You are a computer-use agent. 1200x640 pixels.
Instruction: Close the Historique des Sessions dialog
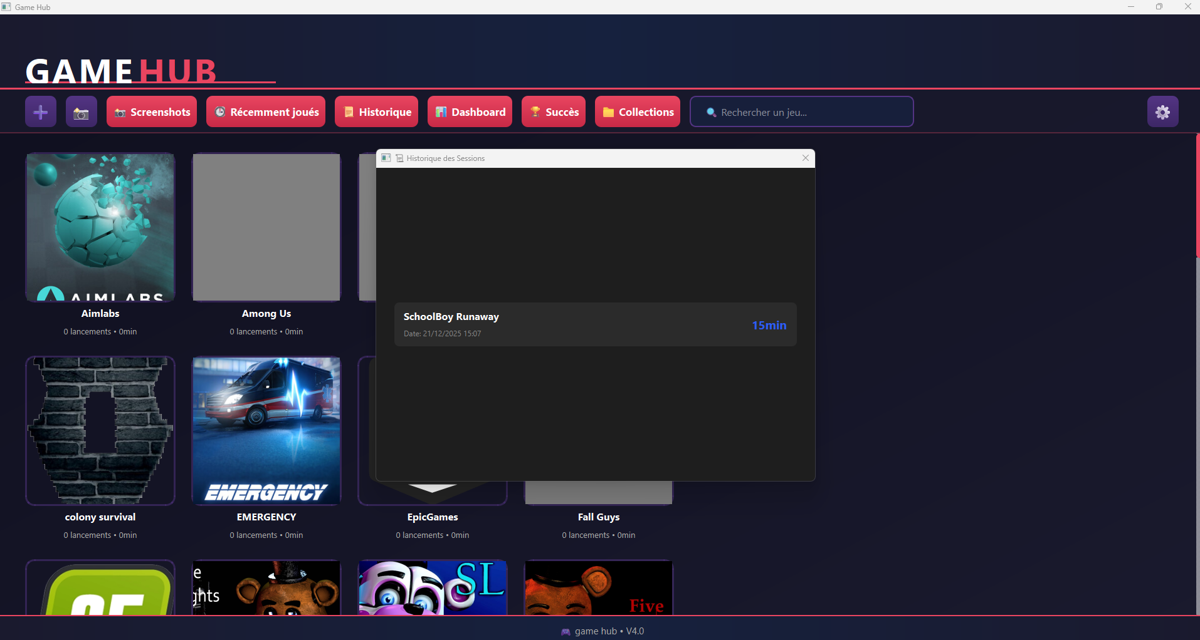click(x=806, y=158)
